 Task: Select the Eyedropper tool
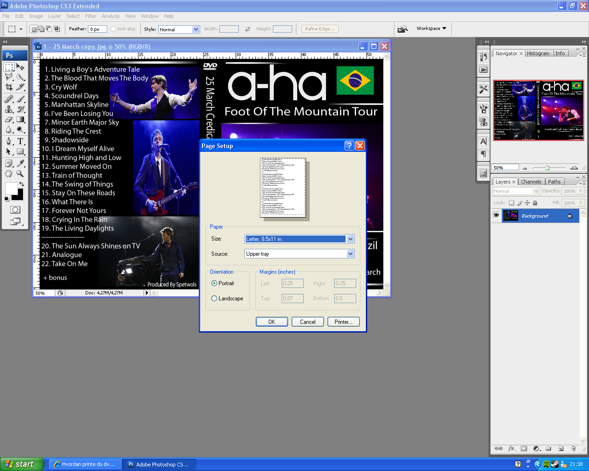(x=20, y=163)
